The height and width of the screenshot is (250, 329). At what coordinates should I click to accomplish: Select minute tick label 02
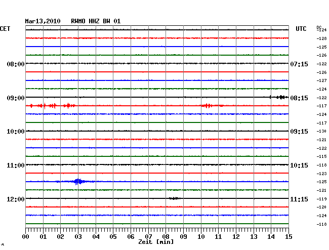pos(60,237)
